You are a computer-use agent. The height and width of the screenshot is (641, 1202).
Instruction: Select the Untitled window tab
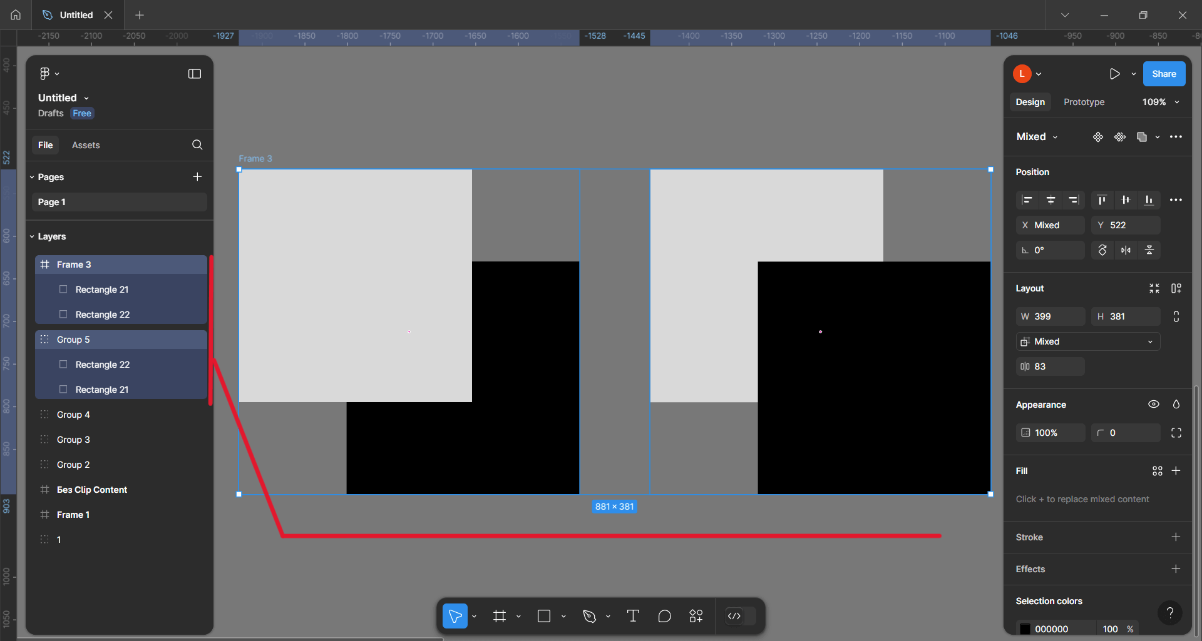pos(76,15)
